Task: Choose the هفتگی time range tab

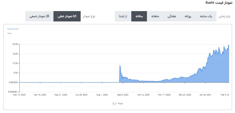Action: click(172, 16)
